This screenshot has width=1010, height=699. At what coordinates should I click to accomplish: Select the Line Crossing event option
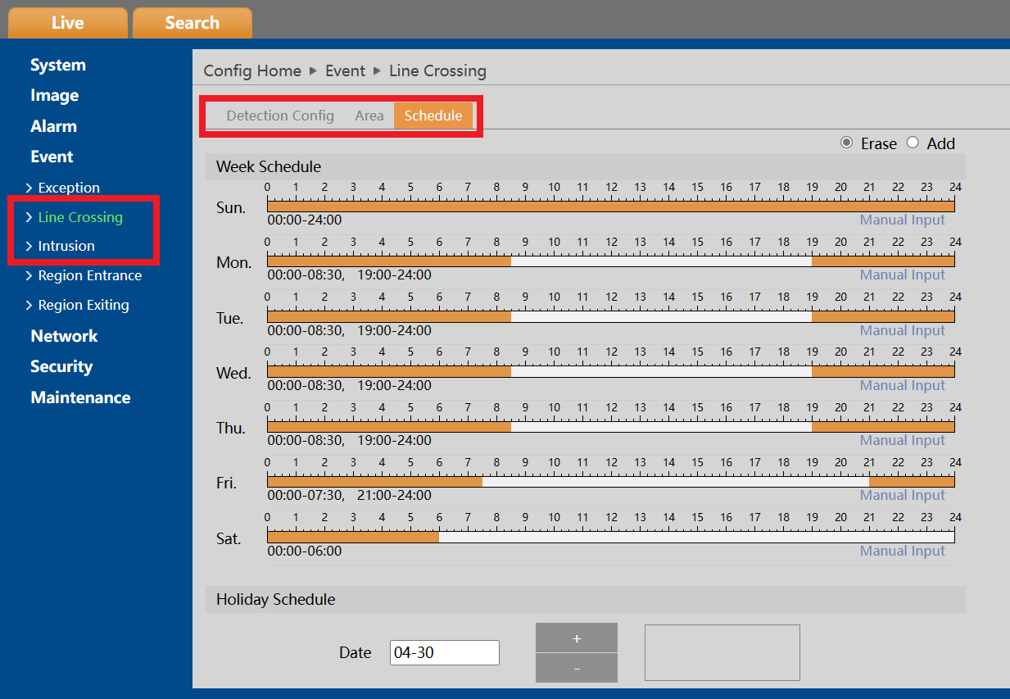[80, 216]
